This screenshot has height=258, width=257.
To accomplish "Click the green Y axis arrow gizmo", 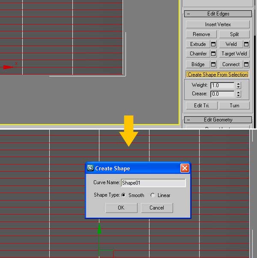I will click(99, 229).
